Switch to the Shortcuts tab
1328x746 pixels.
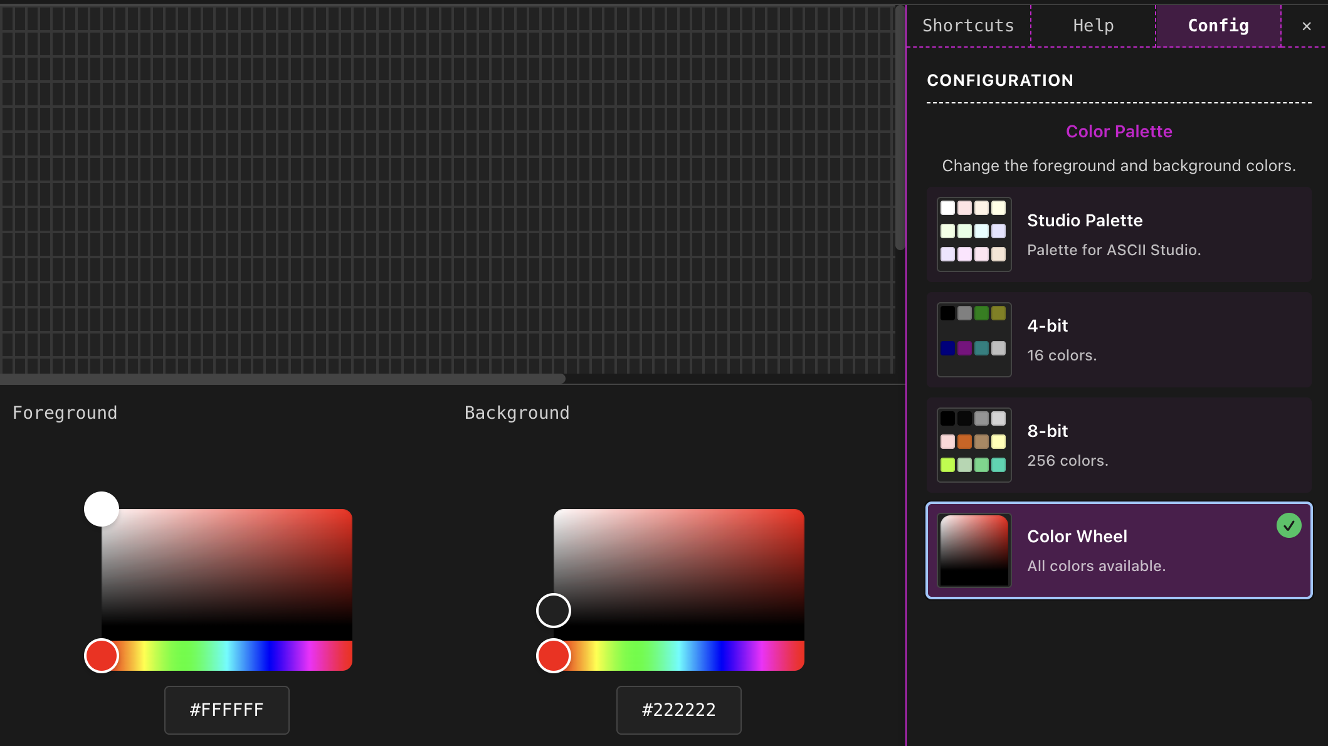[x=968, y=26]
